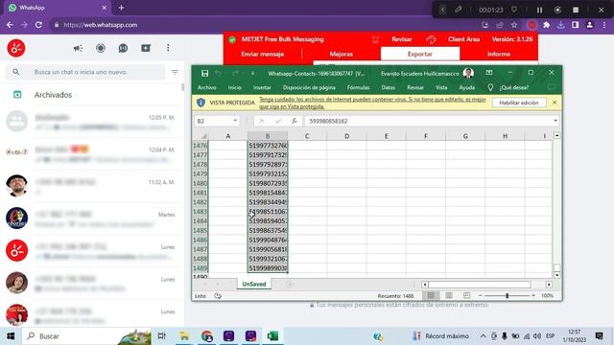Click the WhatsApp profile avatar icon
This screenshot has width=614, height=345.
[16, 48]
